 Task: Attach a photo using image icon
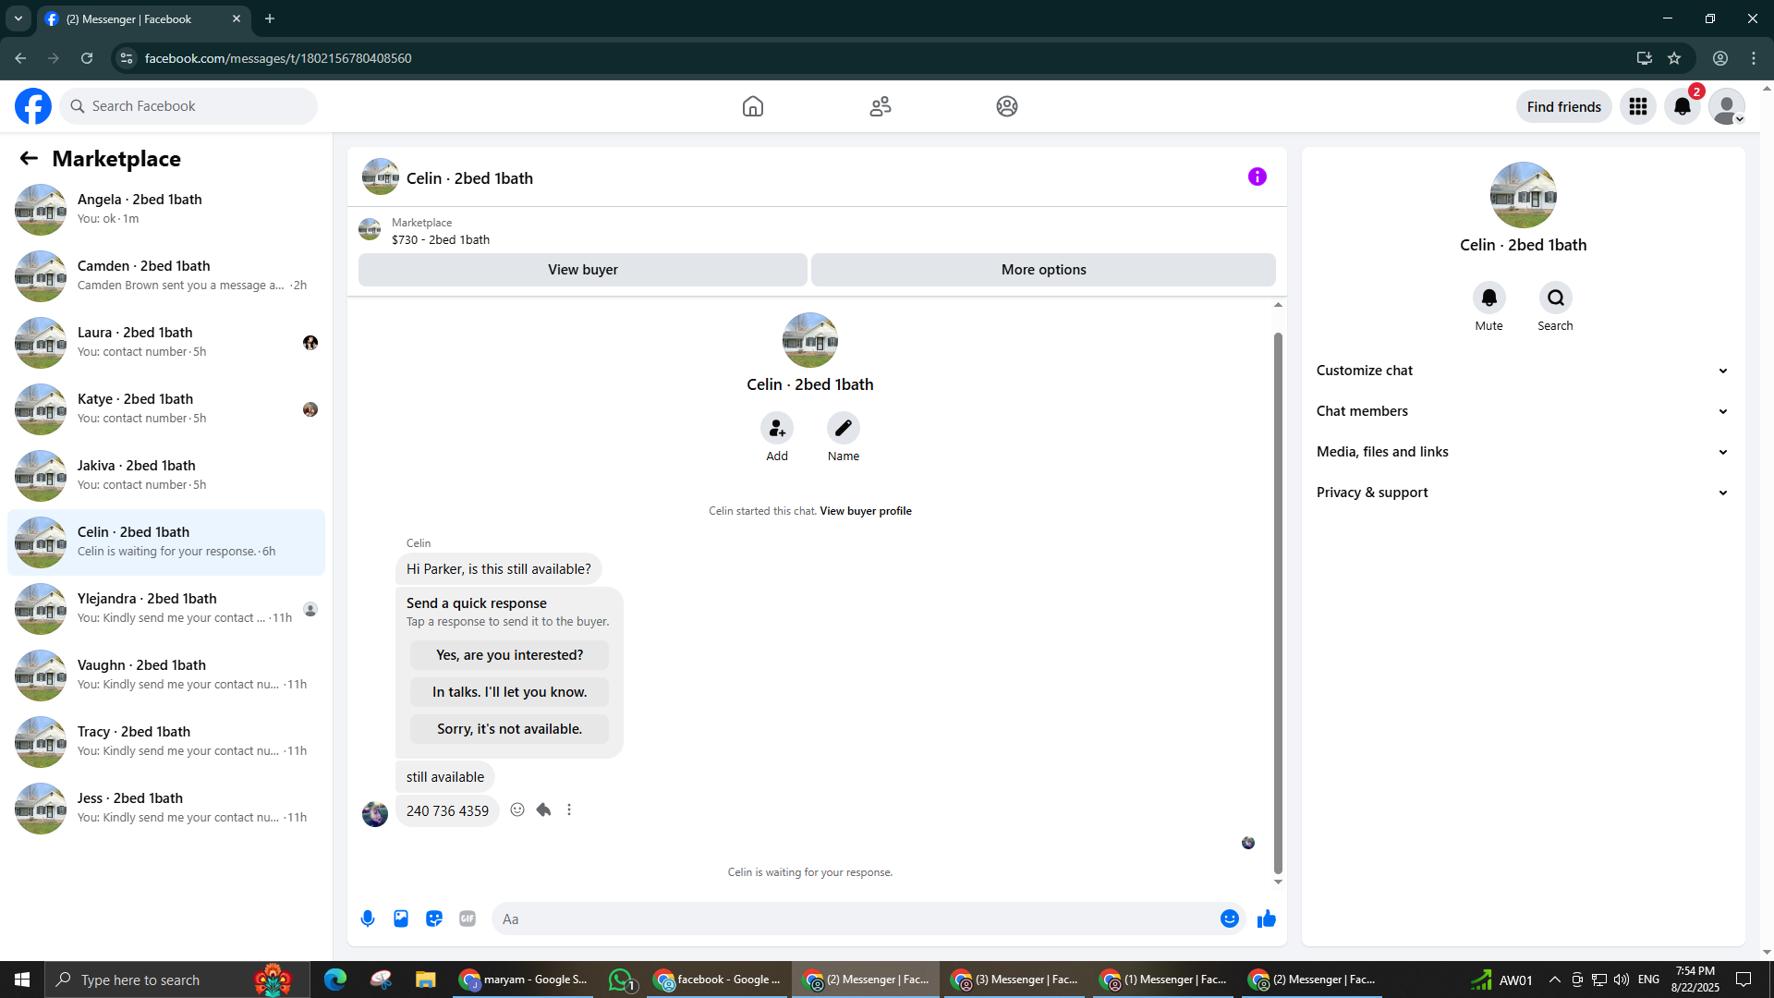[x=401, y=919]
